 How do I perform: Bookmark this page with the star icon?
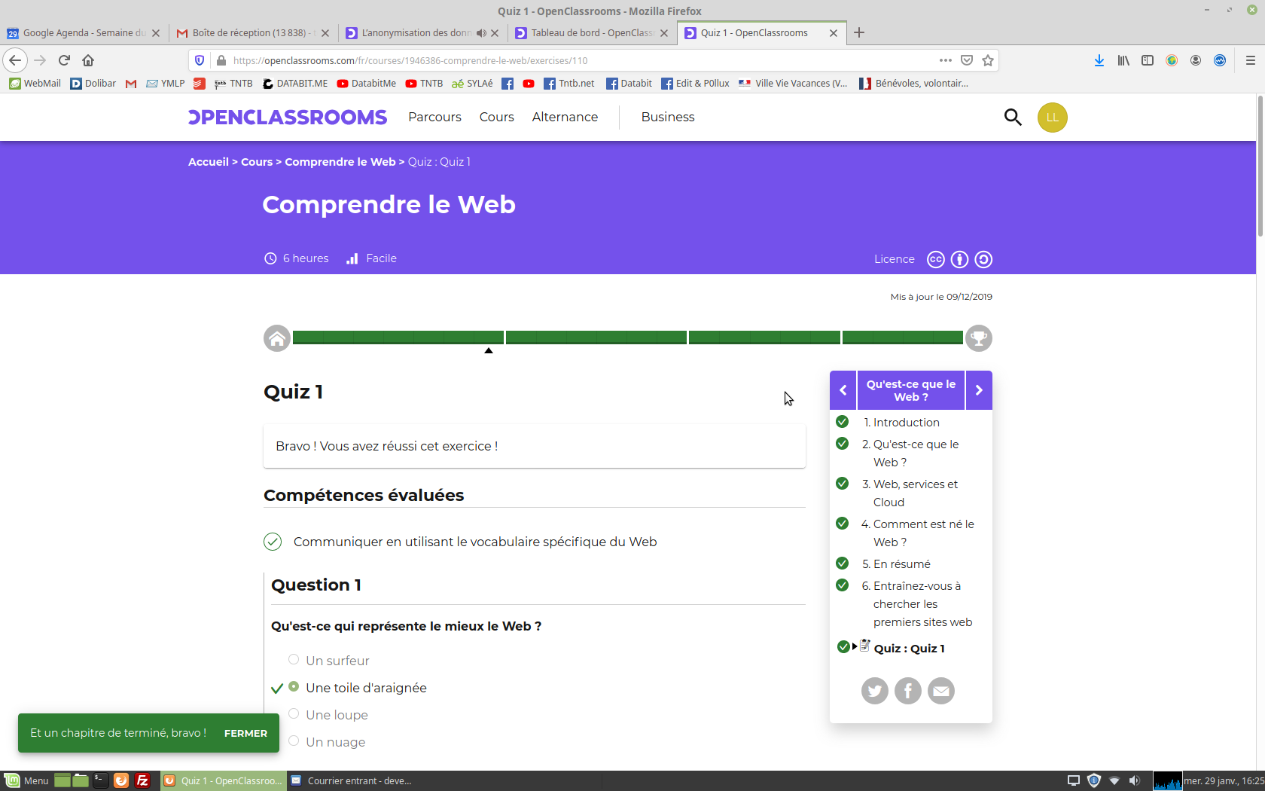(988, 60)
